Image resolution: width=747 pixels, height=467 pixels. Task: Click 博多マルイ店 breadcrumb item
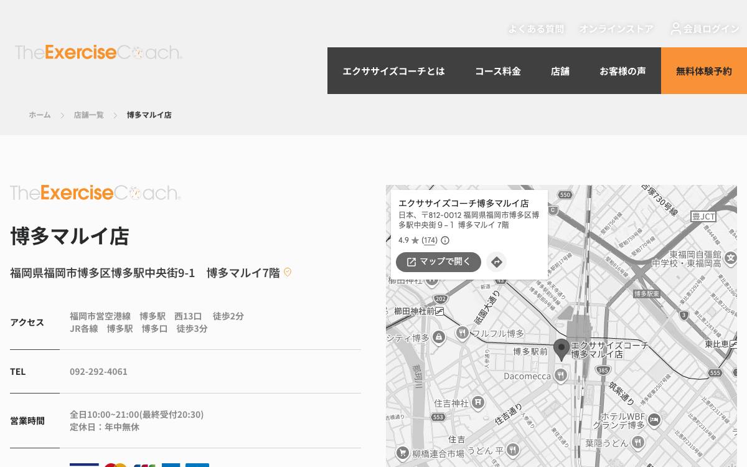pos(149,115)
